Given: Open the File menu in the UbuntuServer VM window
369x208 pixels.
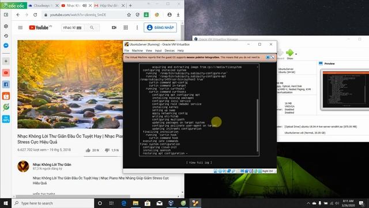Looking at the screenshot, I should [x=127, y=51].
